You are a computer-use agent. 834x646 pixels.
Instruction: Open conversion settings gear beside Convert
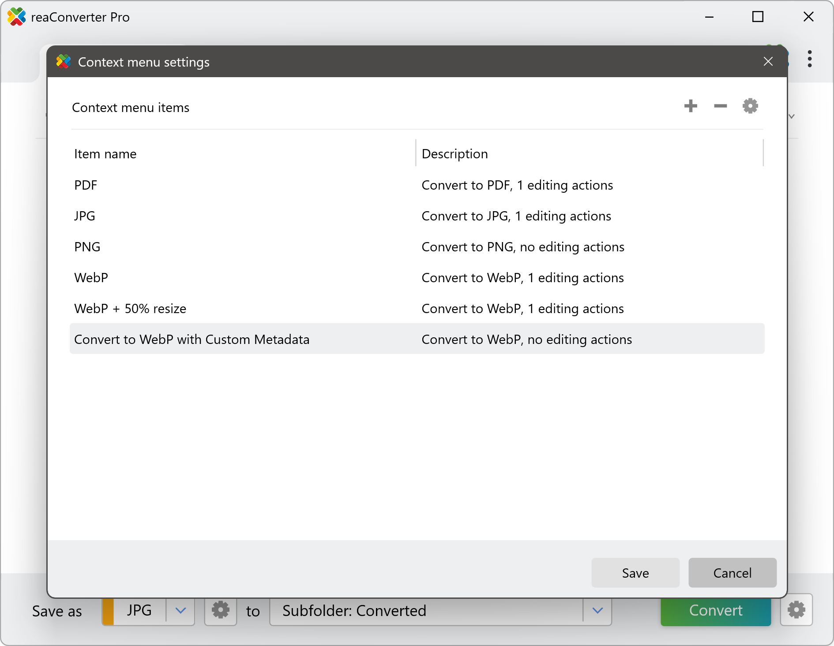pos(796,610)
